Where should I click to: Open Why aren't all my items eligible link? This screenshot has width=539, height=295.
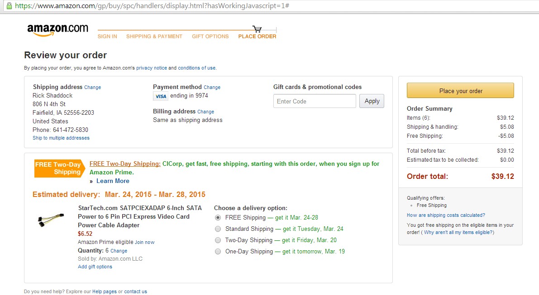pos(458,232)
